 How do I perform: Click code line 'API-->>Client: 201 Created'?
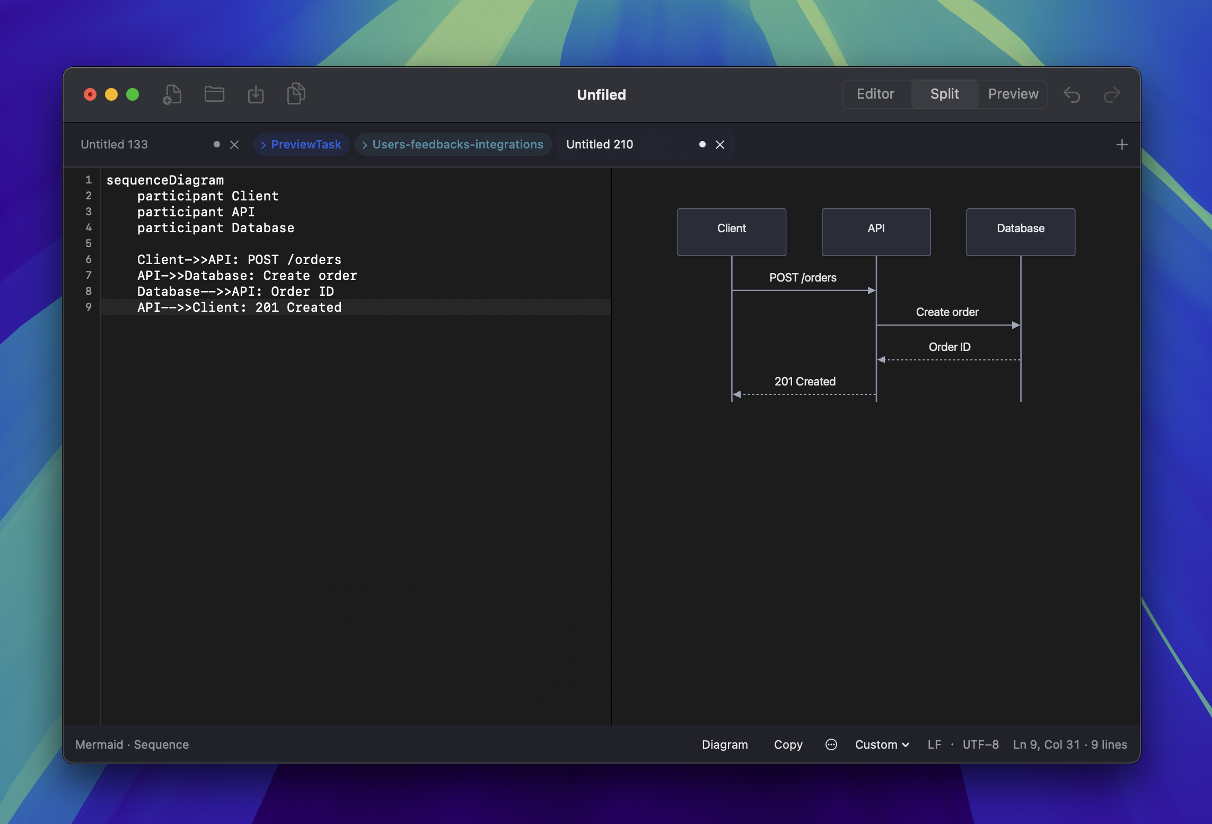click(x=240, y=307)
